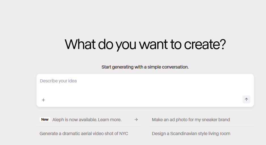Click the right arrow beside the Aleph announcement
This screenshot has height=145, width=266.
[136, 120]
